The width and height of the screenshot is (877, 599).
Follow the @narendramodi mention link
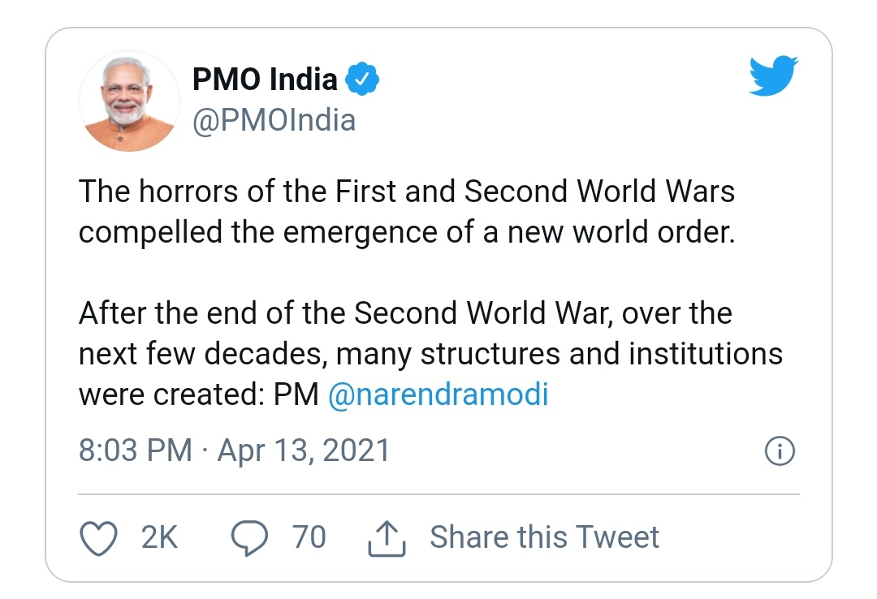click(x=438, y=394)
